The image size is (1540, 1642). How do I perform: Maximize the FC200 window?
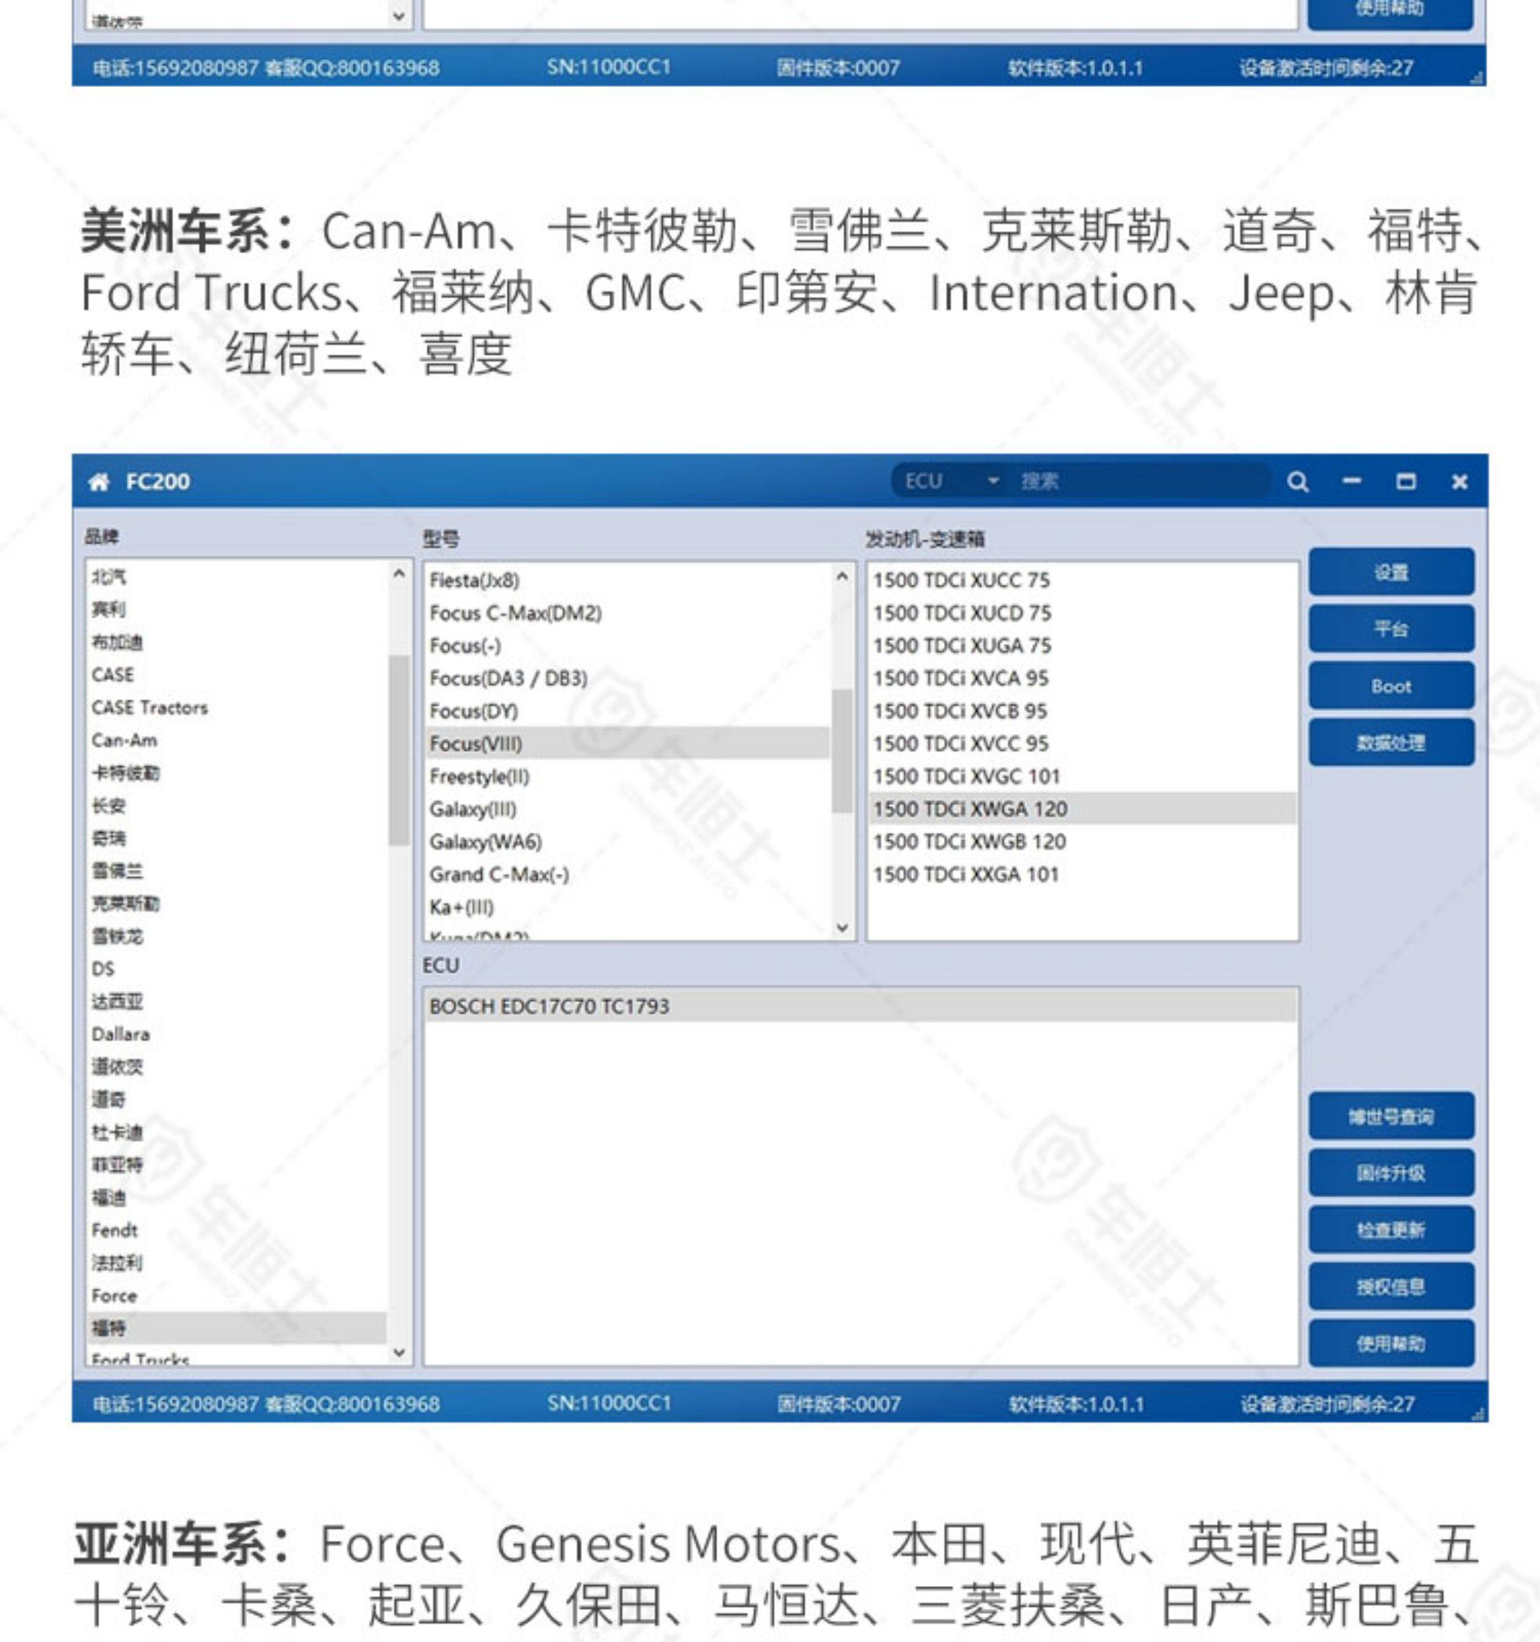coord(1405,481)
